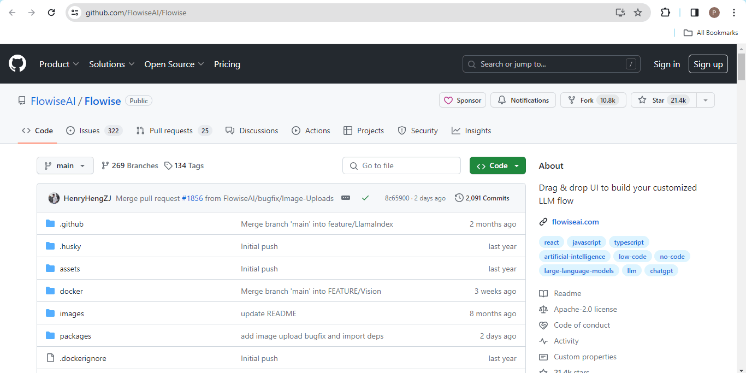Expand commit message ellipsis button
Image resolution: width=746 pixels, height=373 pixels.
pyautogui.click(x=346, y=198)
